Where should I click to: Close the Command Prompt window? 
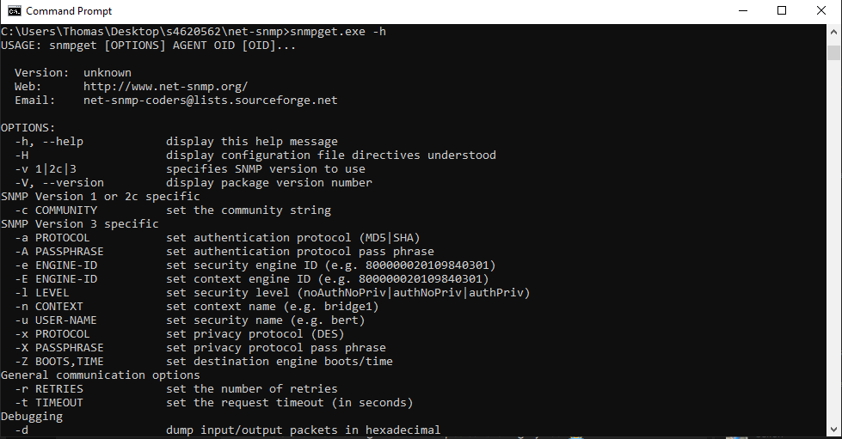pyautogui.click(x=821, y=11)
